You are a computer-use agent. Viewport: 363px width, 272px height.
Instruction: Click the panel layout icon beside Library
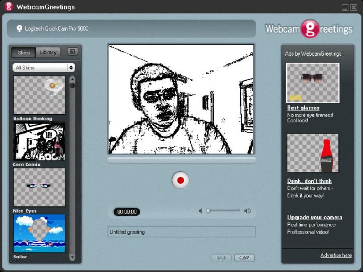point(73,51)
